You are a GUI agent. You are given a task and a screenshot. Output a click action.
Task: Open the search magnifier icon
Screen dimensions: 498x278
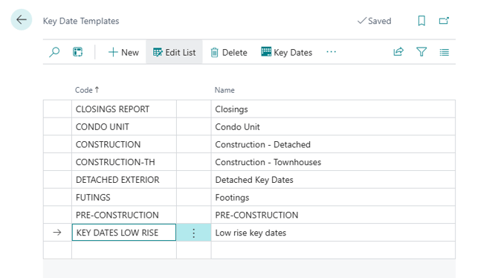coord(54,52)
